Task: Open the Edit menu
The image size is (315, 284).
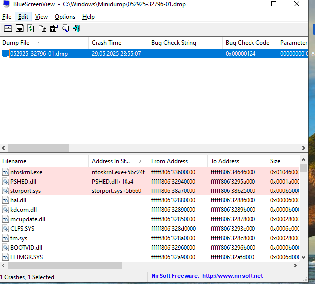Action: click(x=23, y=17)
